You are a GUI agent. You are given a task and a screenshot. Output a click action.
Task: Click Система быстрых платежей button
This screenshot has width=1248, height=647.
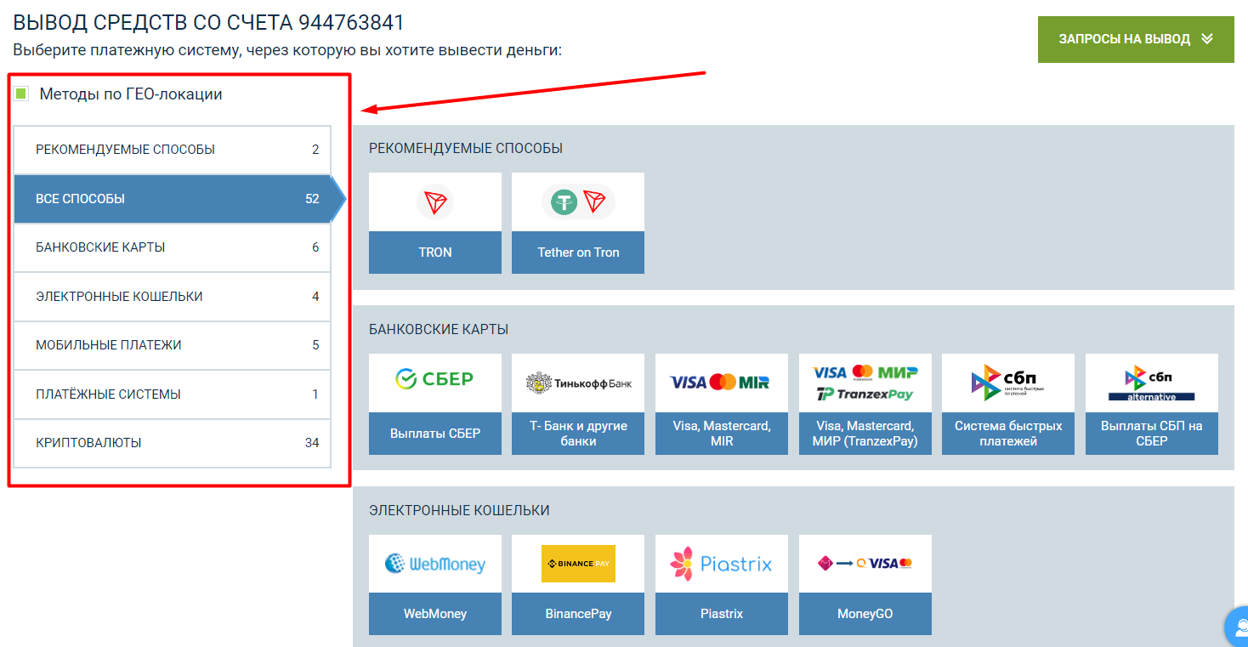point(1007,434)
